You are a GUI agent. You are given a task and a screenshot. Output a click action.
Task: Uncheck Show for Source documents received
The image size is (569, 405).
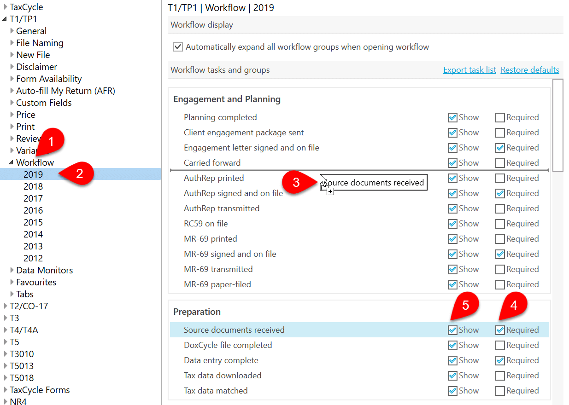(452, 330)
